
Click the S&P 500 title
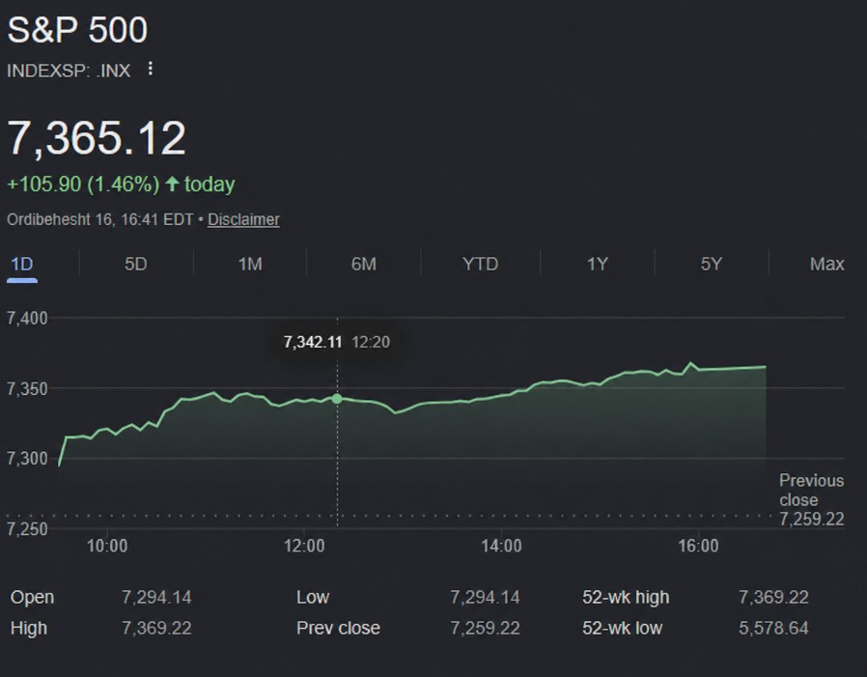[77, 30]
